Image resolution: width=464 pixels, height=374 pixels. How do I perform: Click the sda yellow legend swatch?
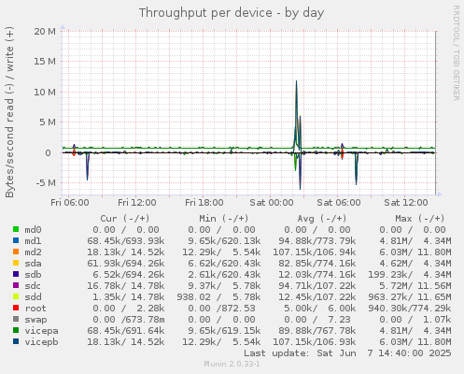(16, 263)
